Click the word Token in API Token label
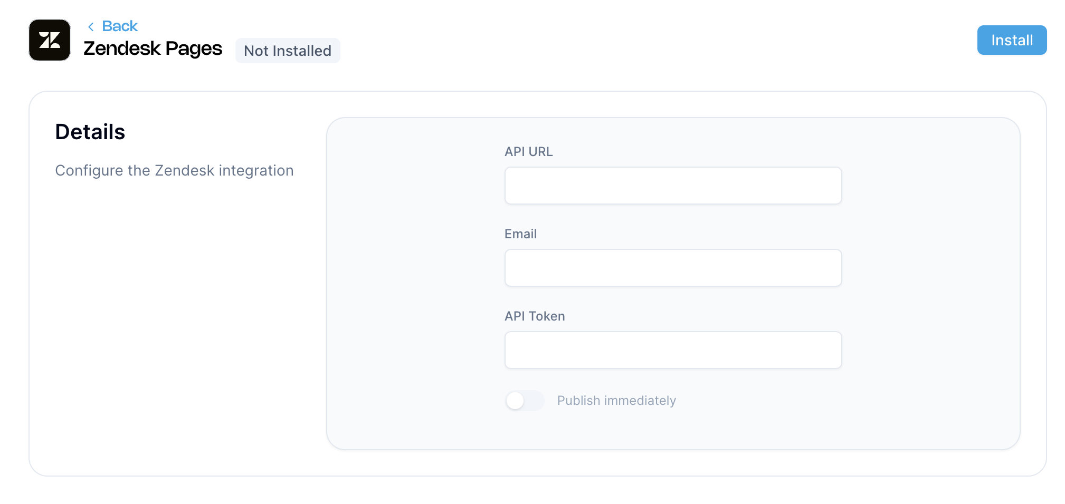 click(547, 316)
